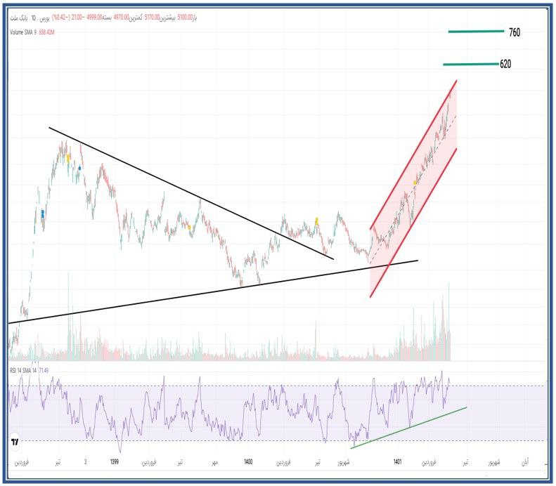The width and height of the screenshot is (556, 486).
Task: Click the 1399 year label on time axis
Action: click(x=117, y=462)
